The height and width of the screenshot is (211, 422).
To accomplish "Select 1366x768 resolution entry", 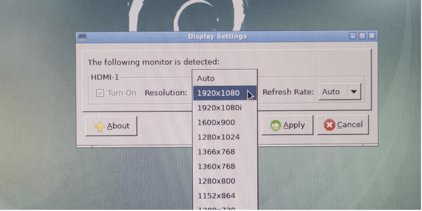I will [x=216, y=152].
